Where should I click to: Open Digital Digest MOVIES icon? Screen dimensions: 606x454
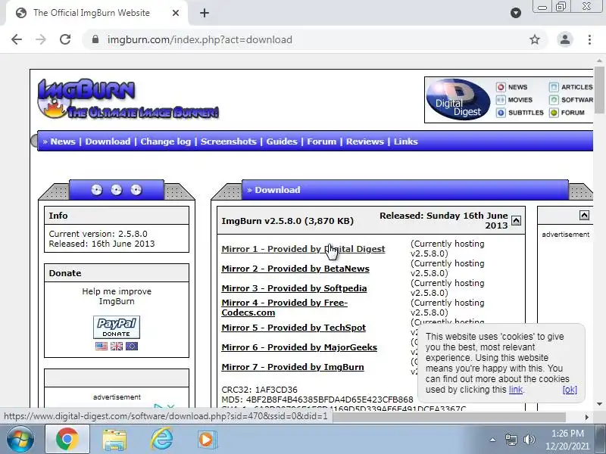[x=501, y=100]
